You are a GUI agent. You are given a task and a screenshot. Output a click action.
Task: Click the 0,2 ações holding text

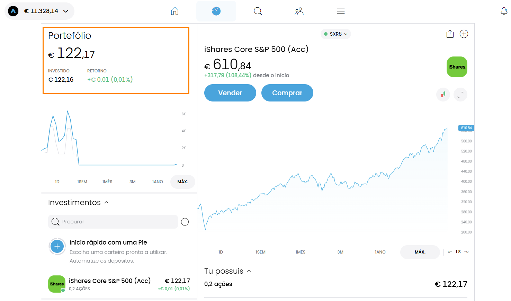click(x=218, y=284)
